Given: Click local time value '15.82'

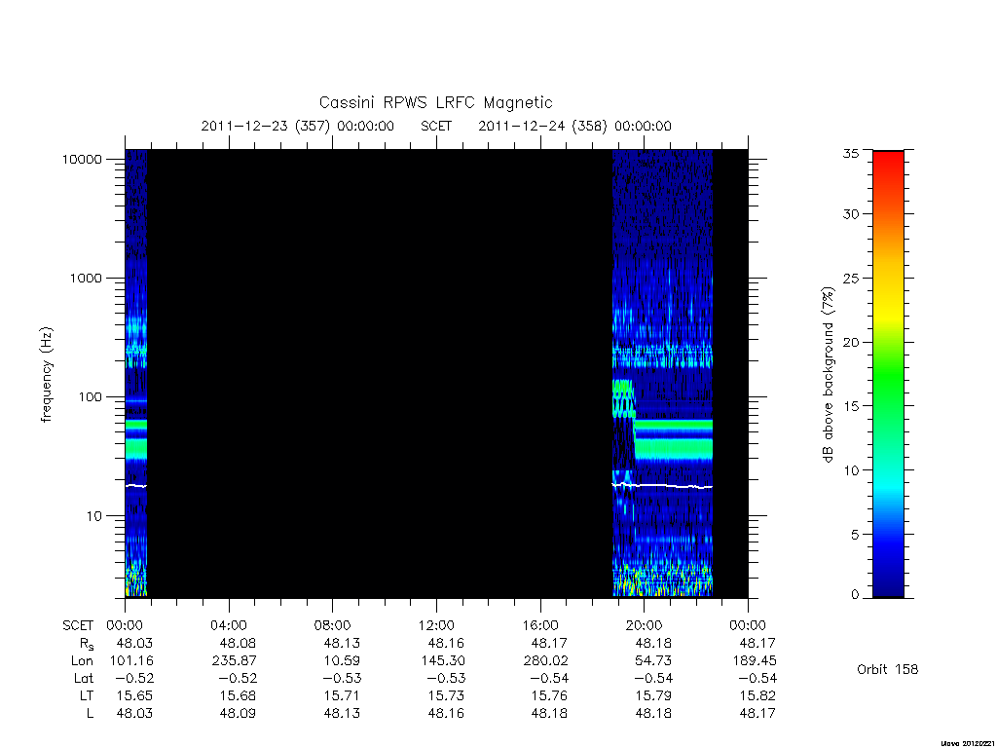Looking at the screenshot, I should pos(757,695).
